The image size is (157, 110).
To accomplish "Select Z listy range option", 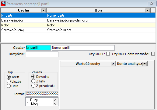I will click(x=33, y=81).
